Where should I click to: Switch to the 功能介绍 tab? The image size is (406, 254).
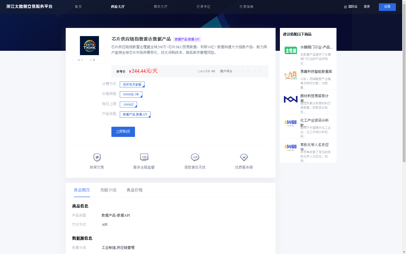pos(108,190)
